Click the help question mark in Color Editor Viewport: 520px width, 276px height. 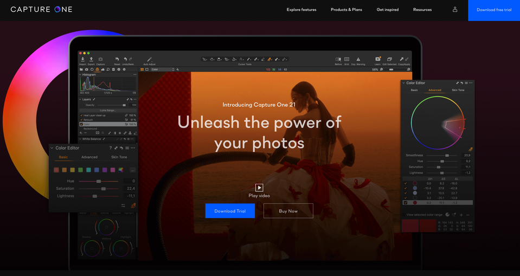111,148
